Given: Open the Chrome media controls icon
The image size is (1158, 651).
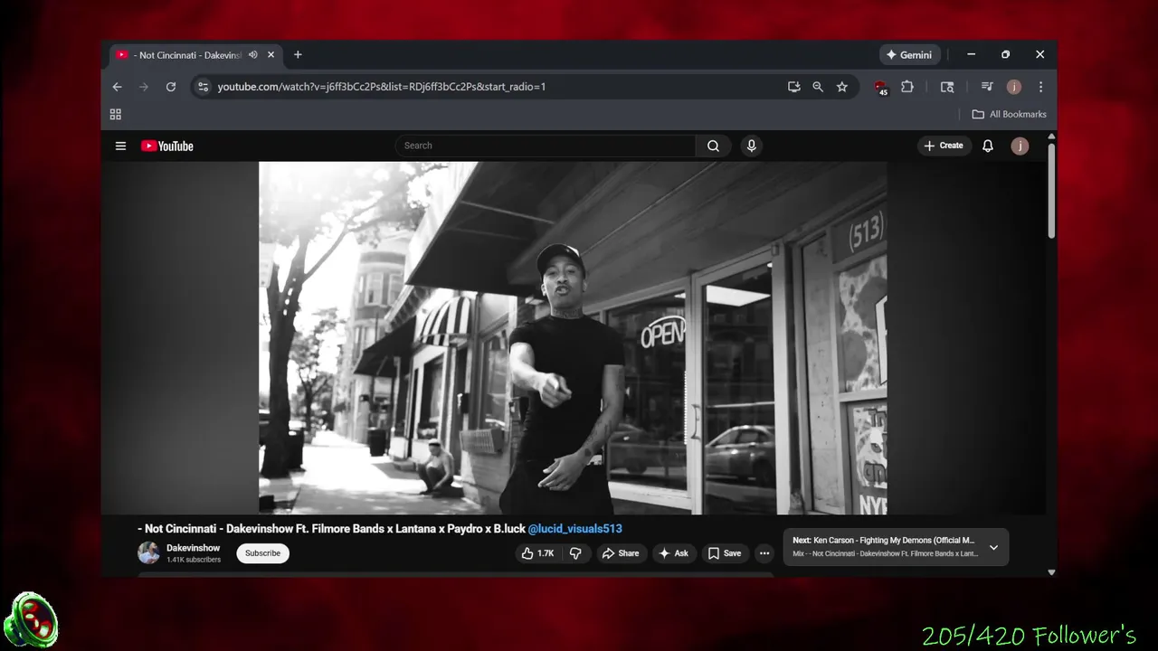Looking at the screenshot, I should 987,87.
